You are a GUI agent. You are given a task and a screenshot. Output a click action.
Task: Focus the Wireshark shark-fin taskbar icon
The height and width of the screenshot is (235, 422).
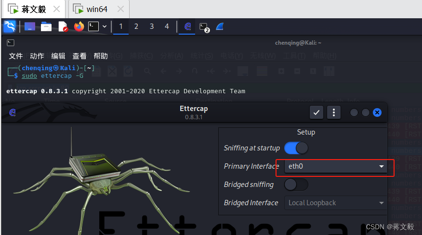[x=220, y=26]
